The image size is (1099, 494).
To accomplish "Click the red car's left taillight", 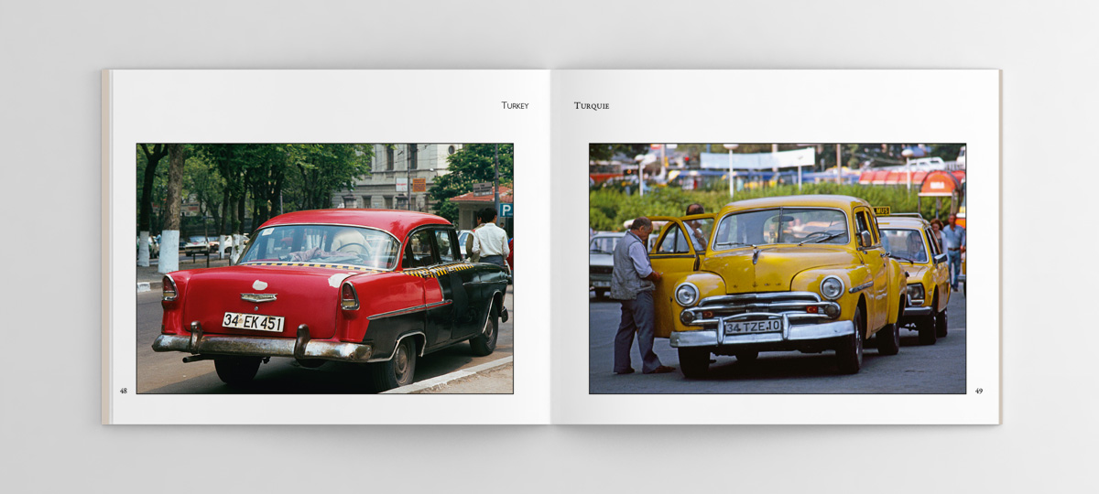I will [169, 290].
